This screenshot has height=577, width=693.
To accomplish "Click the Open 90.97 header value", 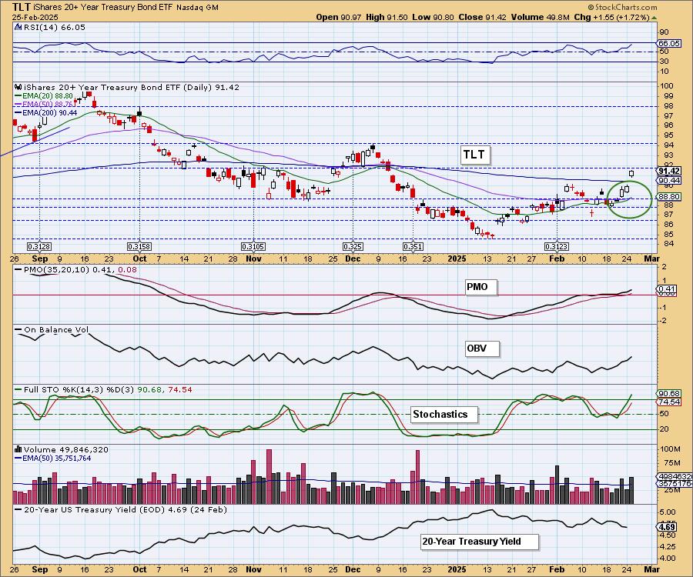I will pyautogui.click(x=339, y=17).
